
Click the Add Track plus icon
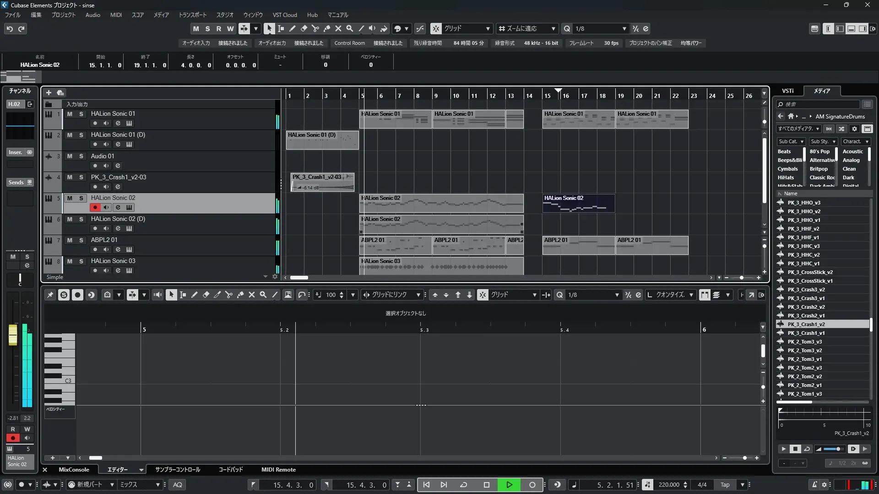49,92
